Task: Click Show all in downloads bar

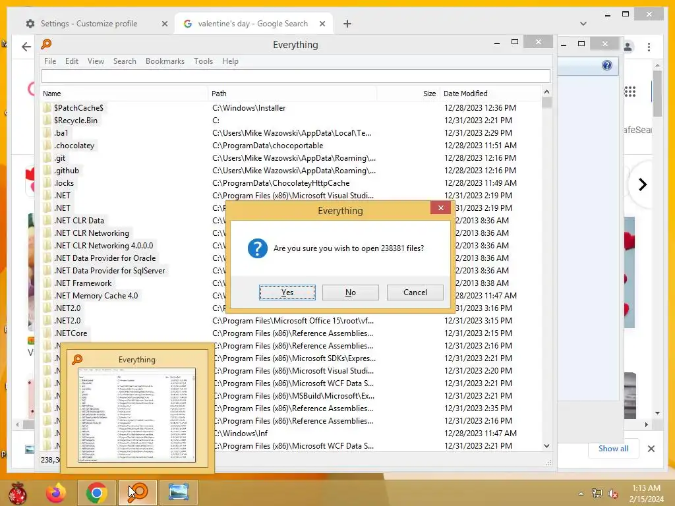Action: (614, 448)
